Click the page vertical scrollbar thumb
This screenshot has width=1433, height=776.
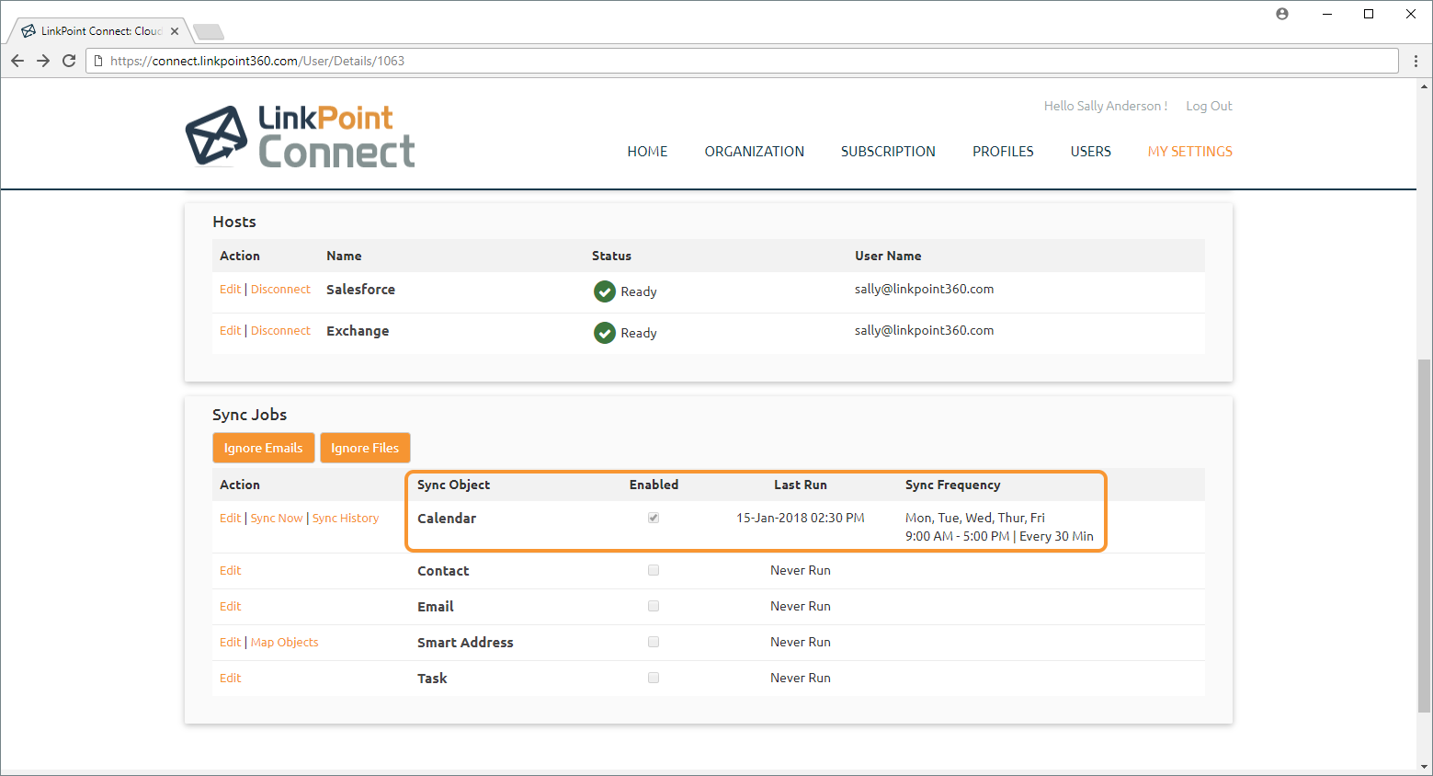(x=1425, y=535)
